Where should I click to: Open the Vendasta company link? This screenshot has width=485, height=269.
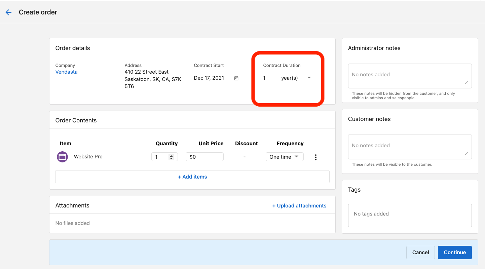tap(67, 72)
